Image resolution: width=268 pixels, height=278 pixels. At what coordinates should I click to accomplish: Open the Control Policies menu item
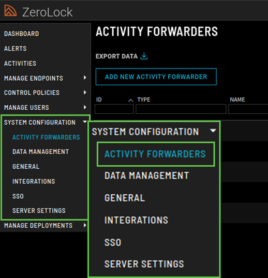point(32,93)
